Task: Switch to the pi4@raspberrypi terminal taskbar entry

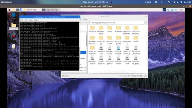Action: [51, 10]
